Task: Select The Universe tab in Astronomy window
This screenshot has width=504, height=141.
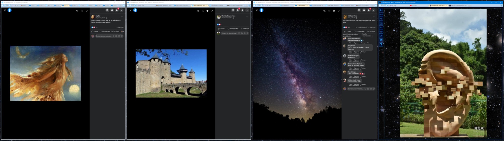Action: point(318,6)
